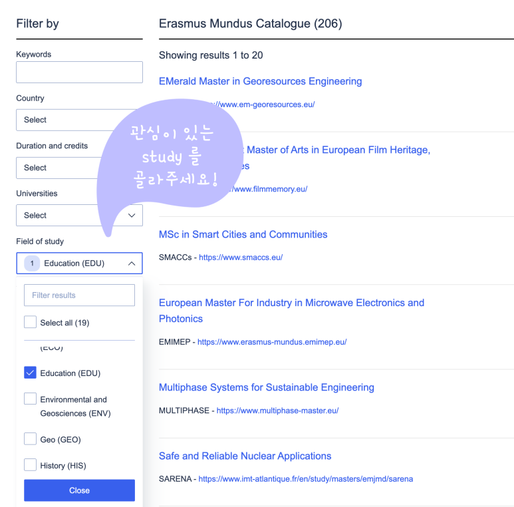514x507 pixels.
Task: Click the Universities dropdown chevron icon
Action: tap(132, 216)
